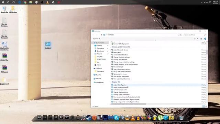The width and height of the screenshot is (220, 124).
Task: Open the Windows Start button
Action: pyautogui.click(x=3, y=2)
